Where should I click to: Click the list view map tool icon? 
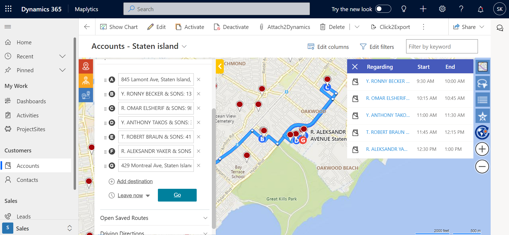(482, 100)
